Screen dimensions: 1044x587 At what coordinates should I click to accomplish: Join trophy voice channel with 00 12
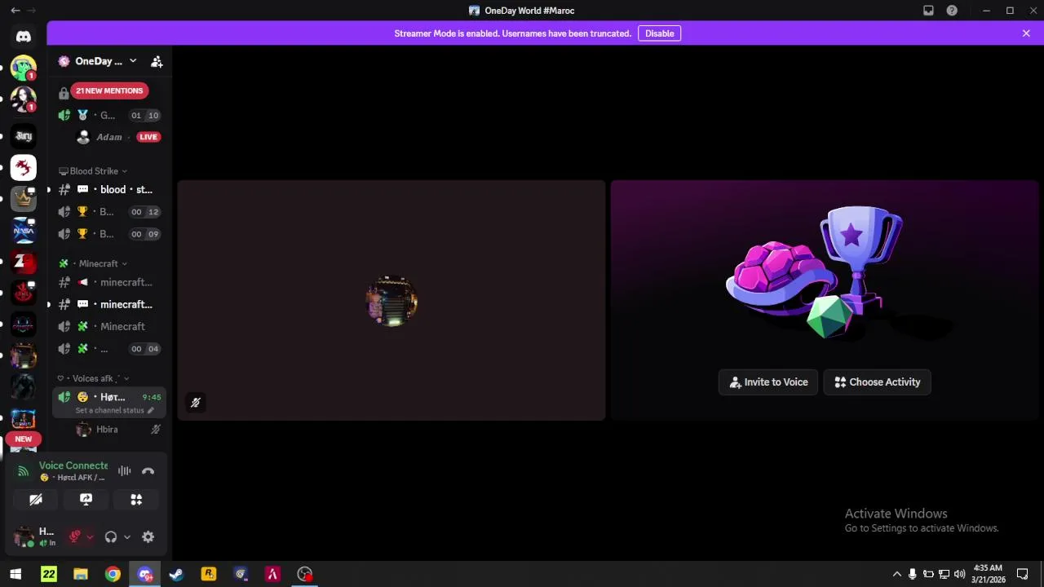point(109,211)
